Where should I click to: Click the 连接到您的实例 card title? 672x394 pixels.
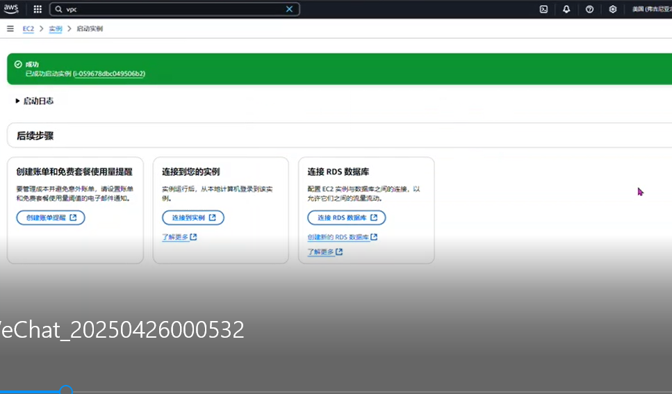(x=190, y=172)
